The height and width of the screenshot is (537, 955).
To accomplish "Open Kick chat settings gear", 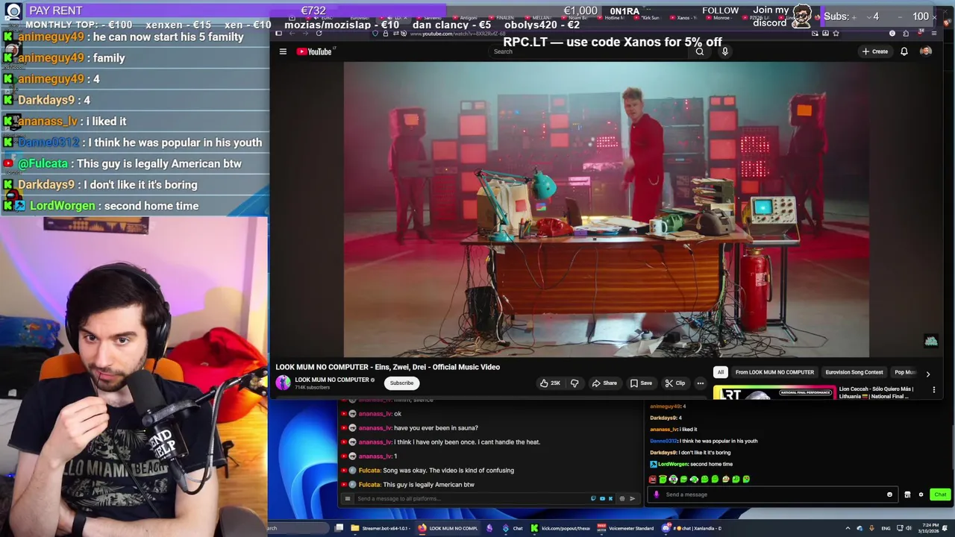I will pos(921,494).
